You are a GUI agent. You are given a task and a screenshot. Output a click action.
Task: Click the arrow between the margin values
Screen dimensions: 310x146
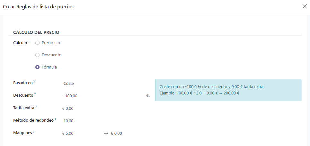[106, 134]
